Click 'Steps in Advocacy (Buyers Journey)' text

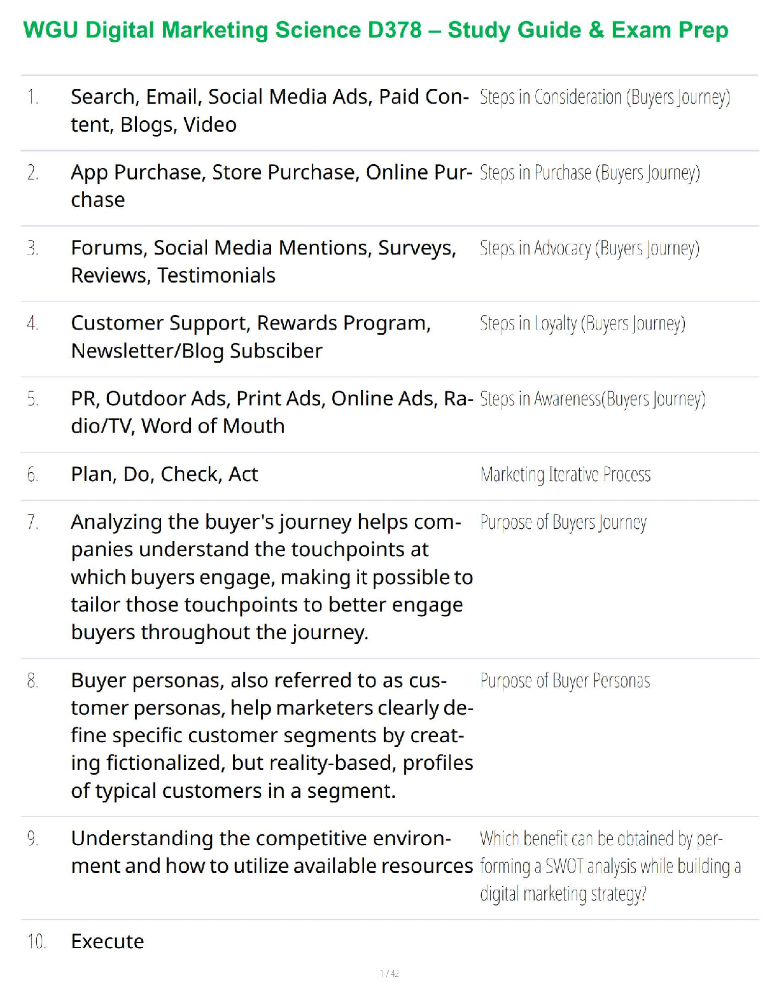[589, 248]
